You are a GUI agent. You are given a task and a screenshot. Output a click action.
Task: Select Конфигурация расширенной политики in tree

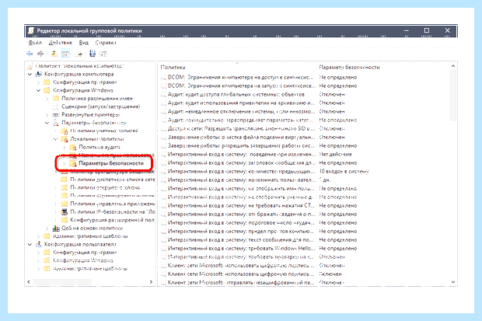[112, 220]
